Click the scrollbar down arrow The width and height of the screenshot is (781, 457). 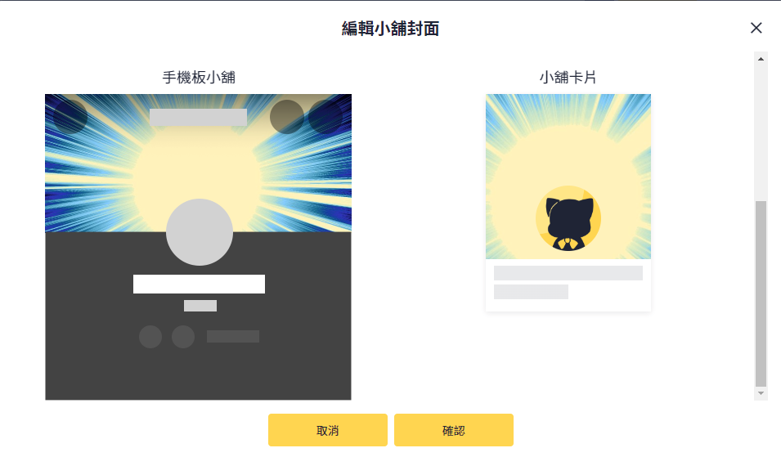pos(761,393)
